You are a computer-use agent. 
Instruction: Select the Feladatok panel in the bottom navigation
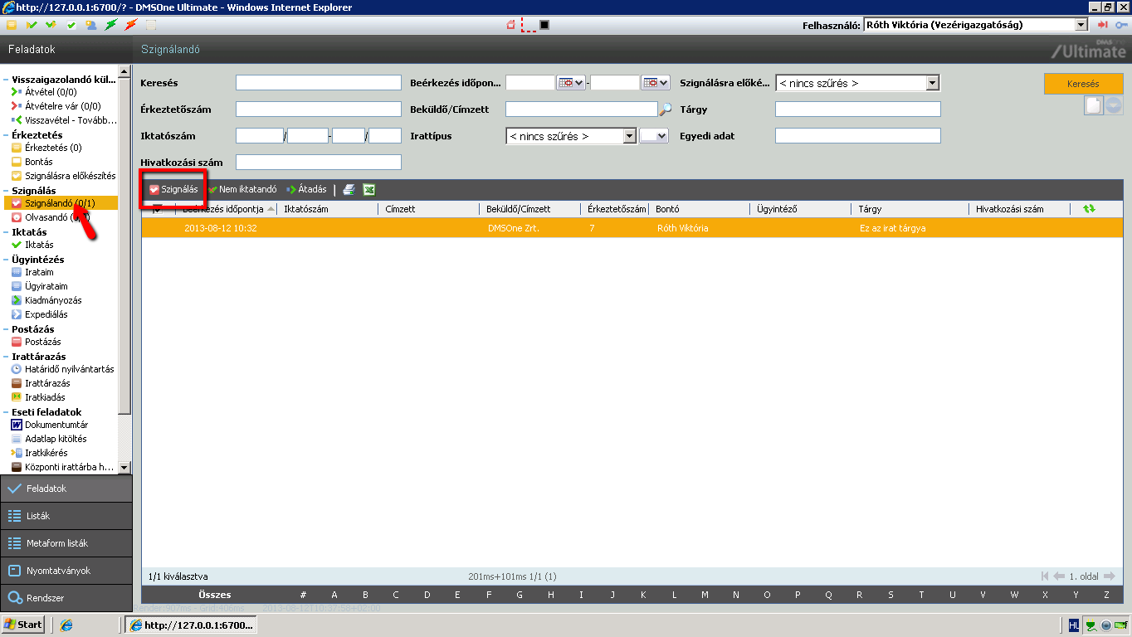tap(66, 489)
